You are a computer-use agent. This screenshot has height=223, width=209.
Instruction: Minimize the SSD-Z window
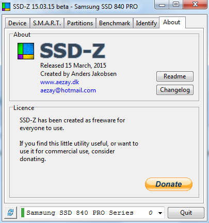[162, 4]
